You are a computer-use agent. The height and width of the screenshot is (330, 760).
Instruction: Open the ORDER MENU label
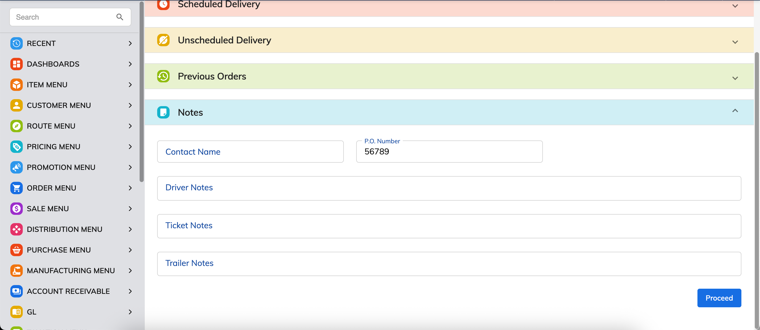(52, 188)
